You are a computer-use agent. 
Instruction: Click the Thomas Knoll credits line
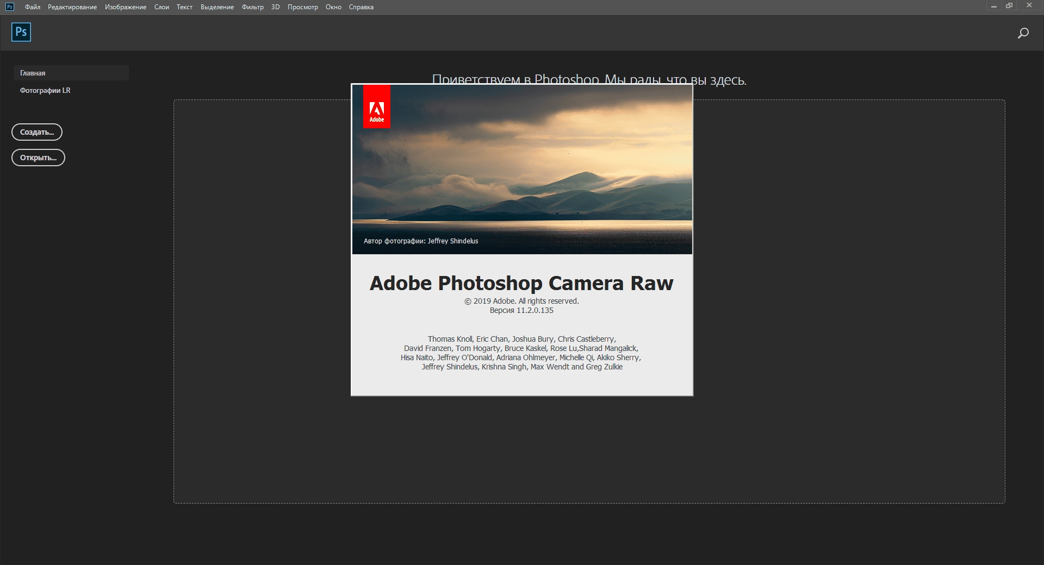pos(521,339)
